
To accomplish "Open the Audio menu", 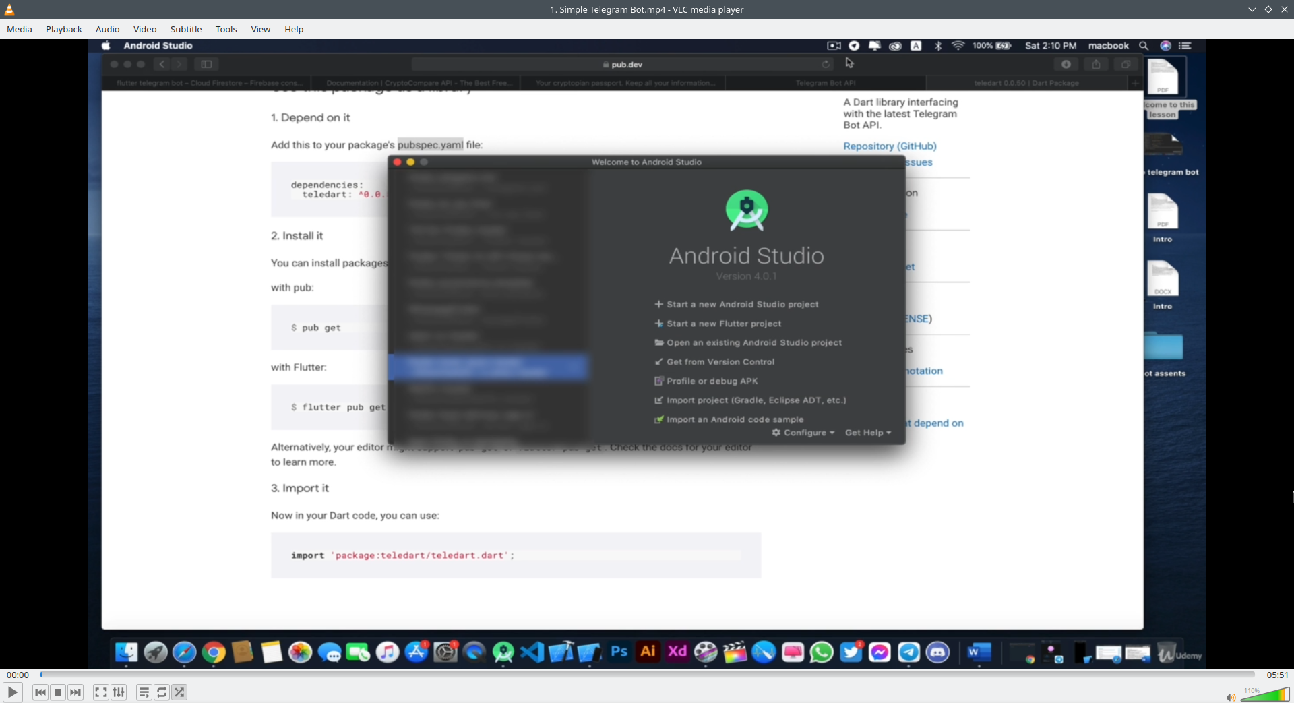I will [x=108, y=29].
